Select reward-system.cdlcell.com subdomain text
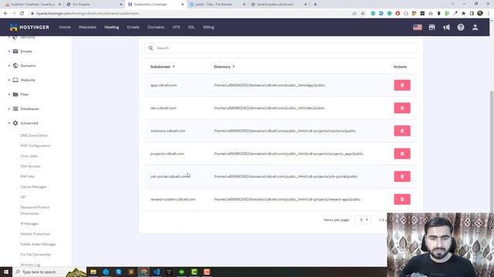Viewport: 494px width, 277px height. pos(173,199)
